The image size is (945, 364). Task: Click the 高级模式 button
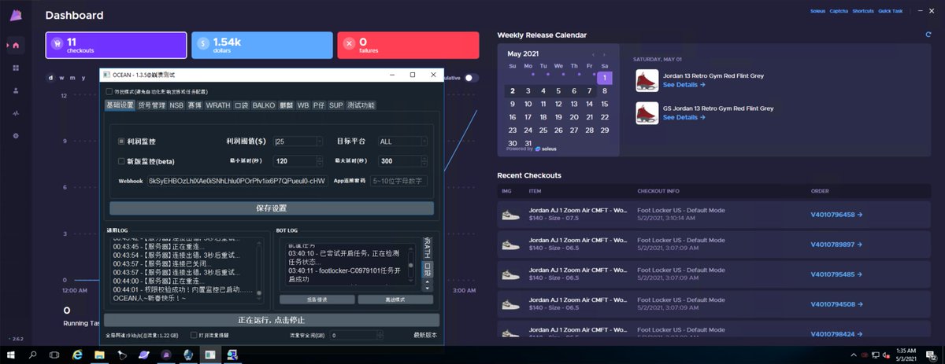coord(395,300)
